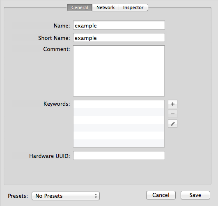This screenshot has width=218, height=206.
Task: Switch to the General tab
Action: [80, 7]
